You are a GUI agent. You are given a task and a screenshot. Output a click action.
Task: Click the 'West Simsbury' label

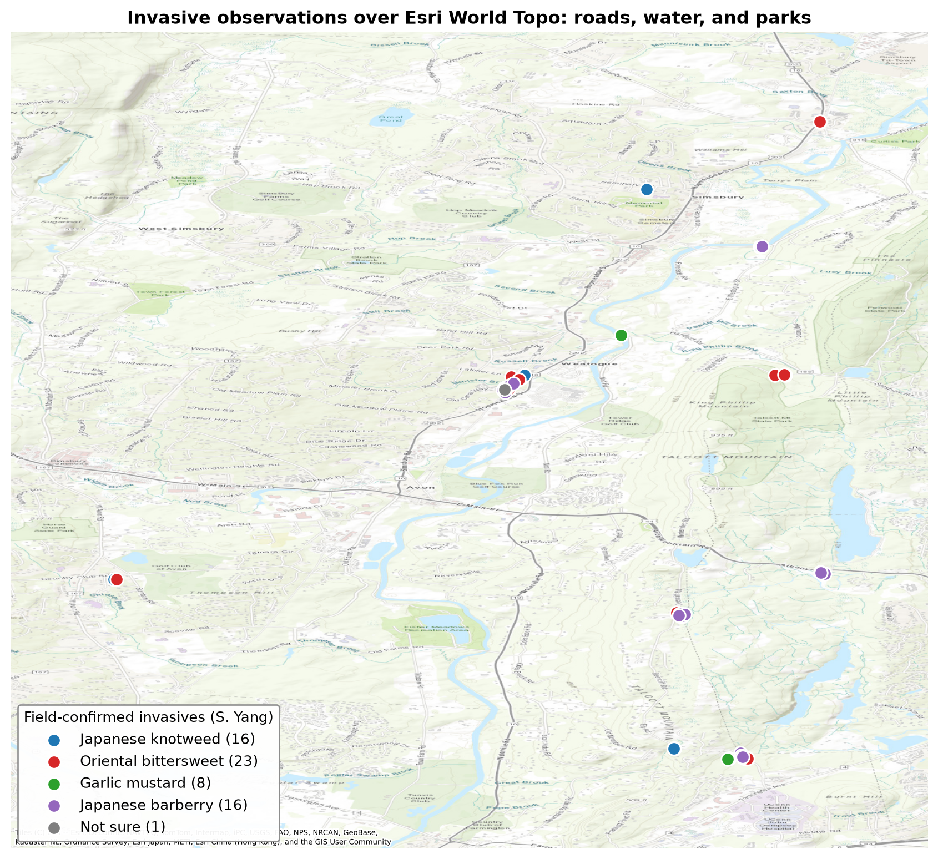(181, 229)
